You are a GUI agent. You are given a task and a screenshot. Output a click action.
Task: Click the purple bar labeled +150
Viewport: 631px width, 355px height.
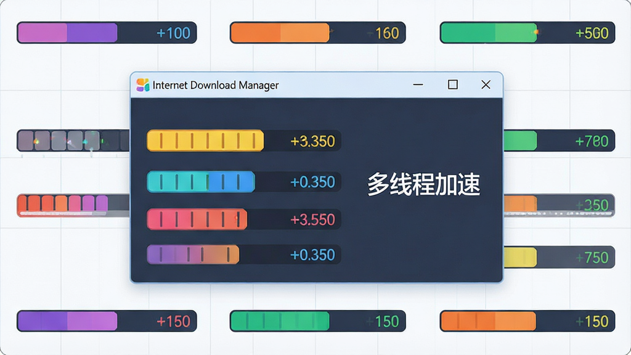[x=68, y=321]
